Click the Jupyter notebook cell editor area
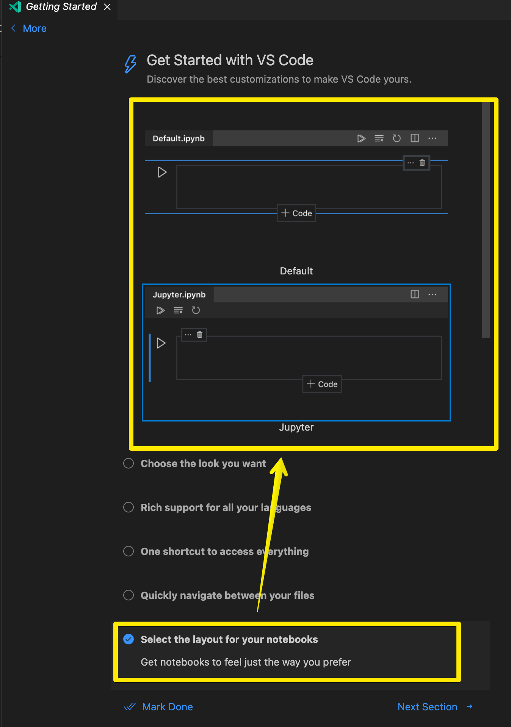511x727 pixels. 309,358
